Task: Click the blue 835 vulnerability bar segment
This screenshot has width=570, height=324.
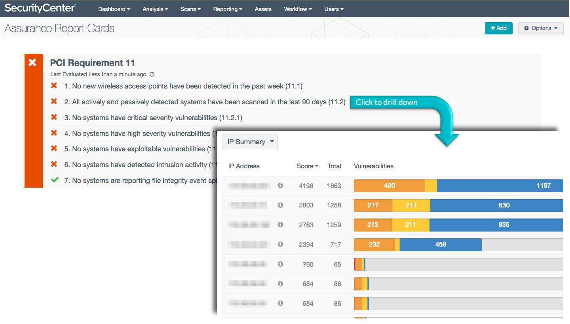Action: (496, 224)
